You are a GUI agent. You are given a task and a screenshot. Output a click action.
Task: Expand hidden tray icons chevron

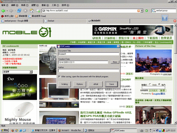pyautogui.click(x=154, y=131)
